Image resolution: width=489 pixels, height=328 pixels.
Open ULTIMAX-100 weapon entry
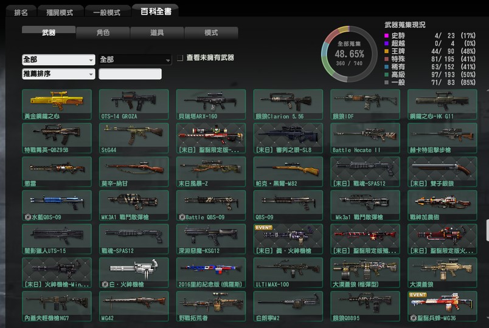pyautogui.click(x=288, y=273)
